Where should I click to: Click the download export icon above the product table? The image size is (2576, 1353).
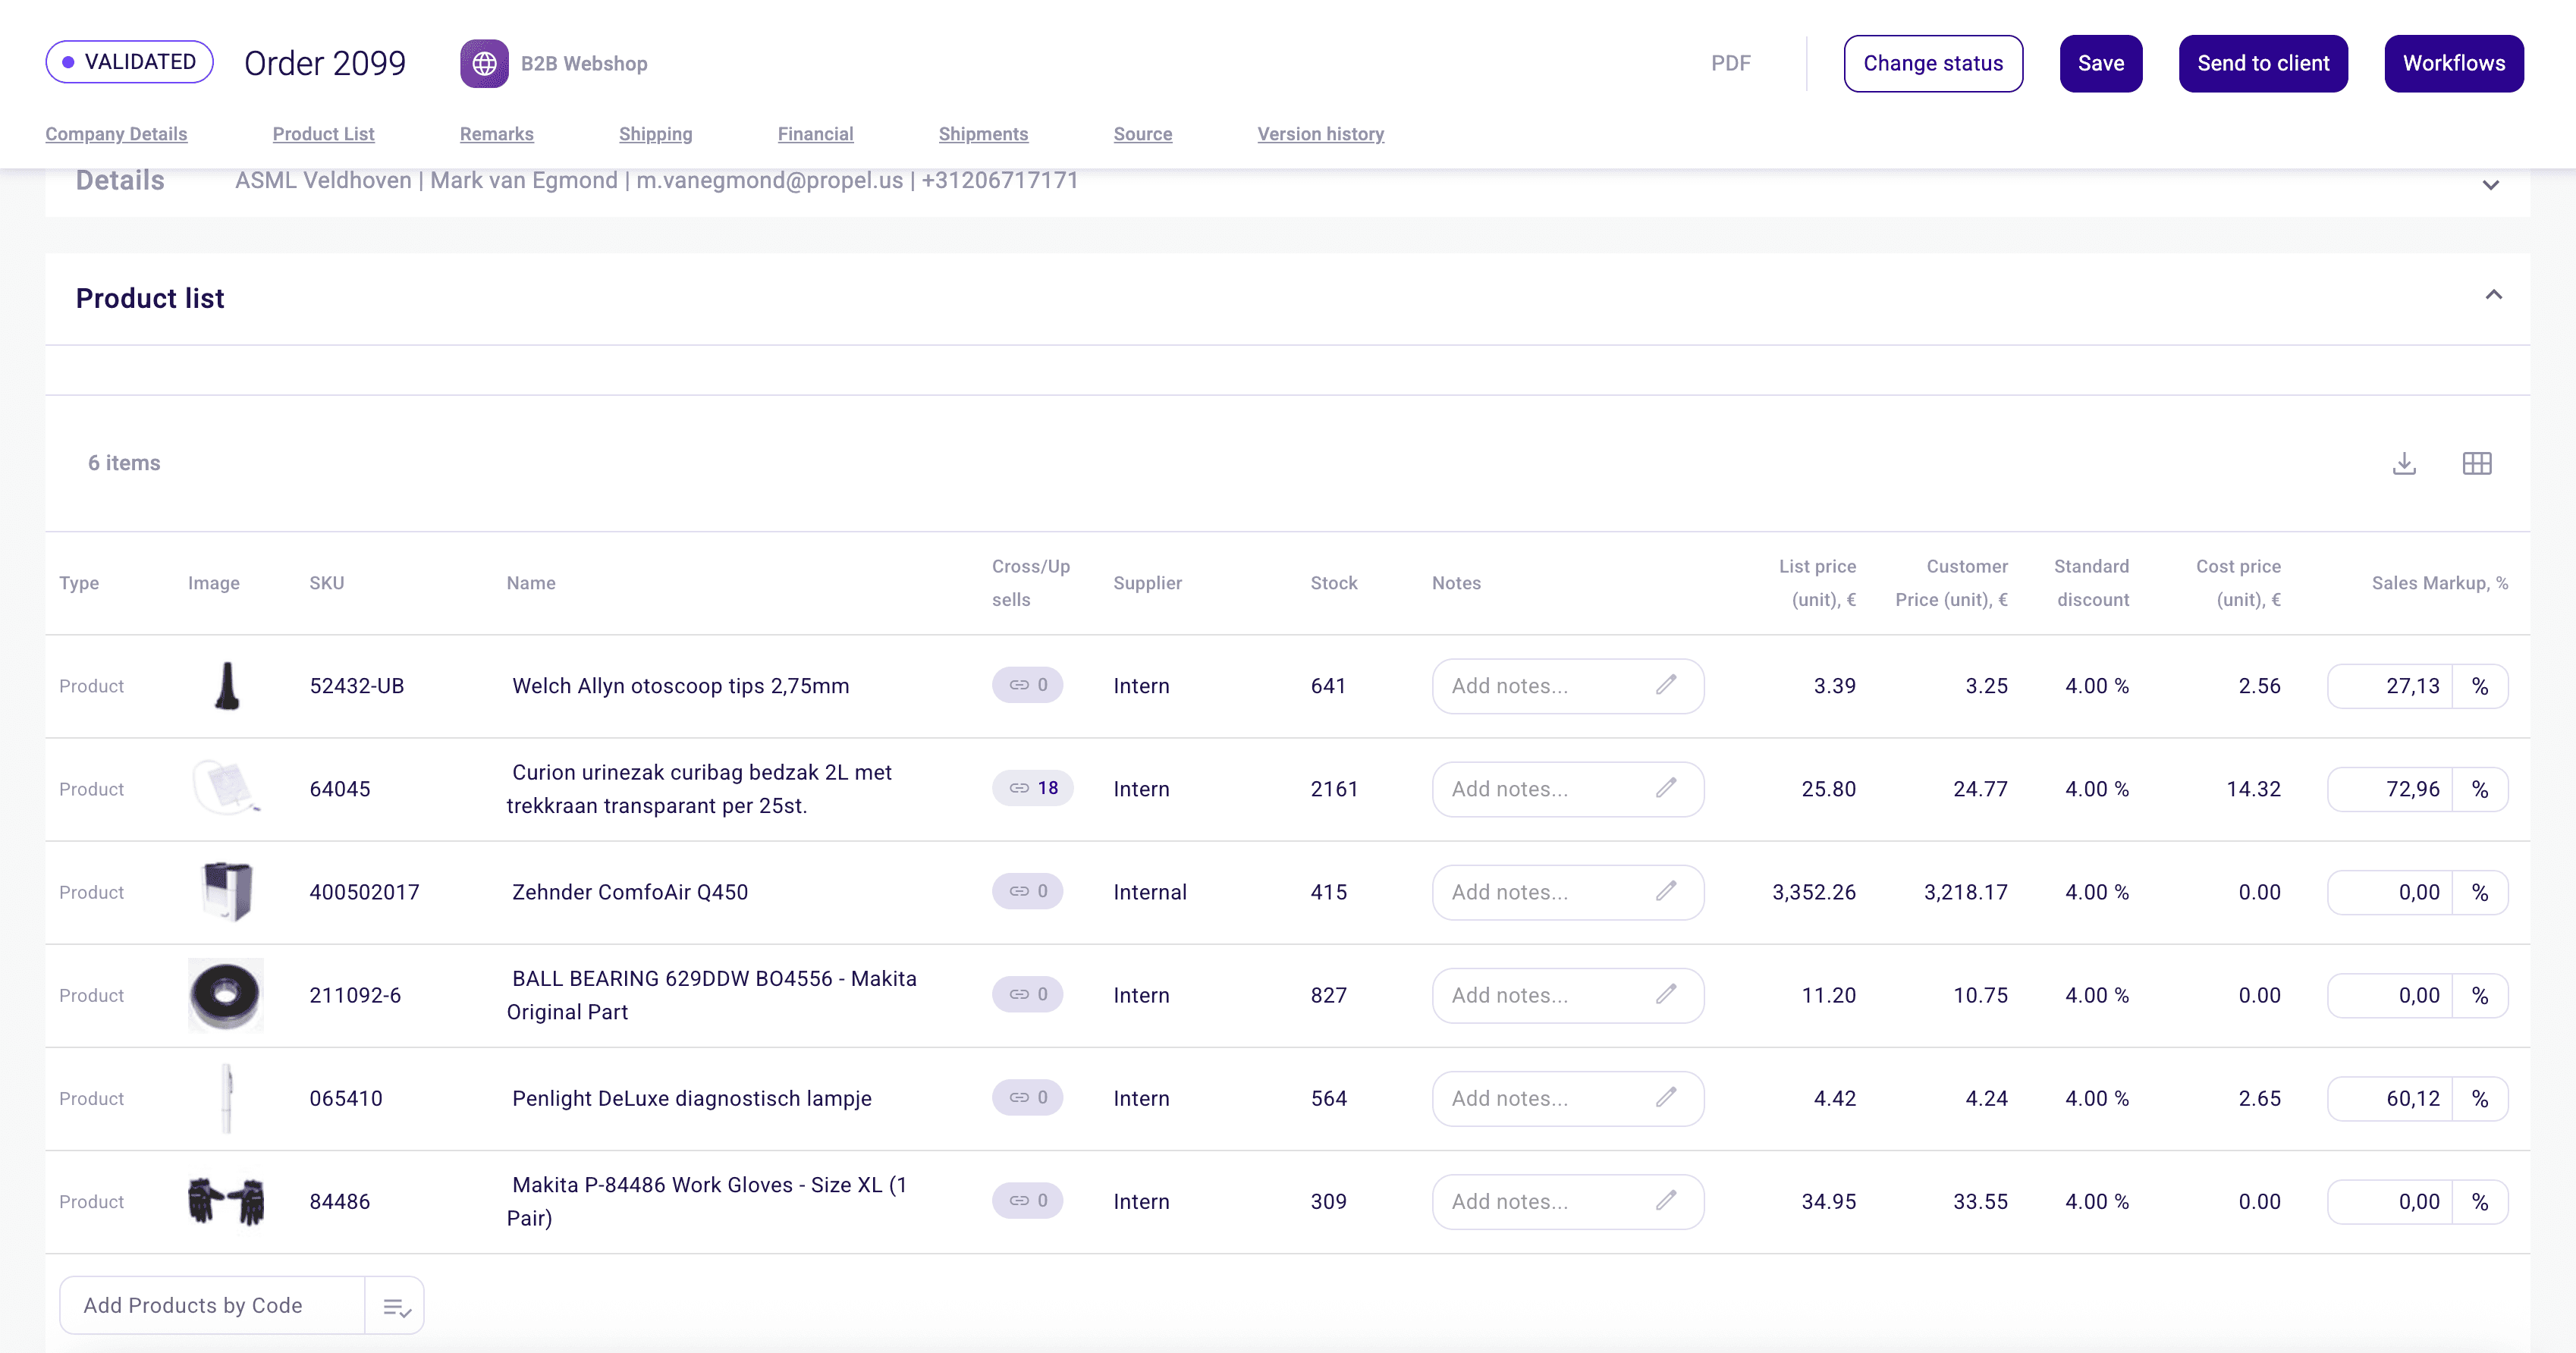click(2404, 463)
